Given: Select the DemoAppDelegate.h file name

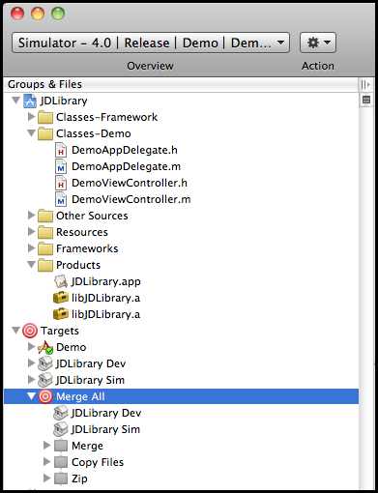Looking at the screenshot, I should coord(125,150).
